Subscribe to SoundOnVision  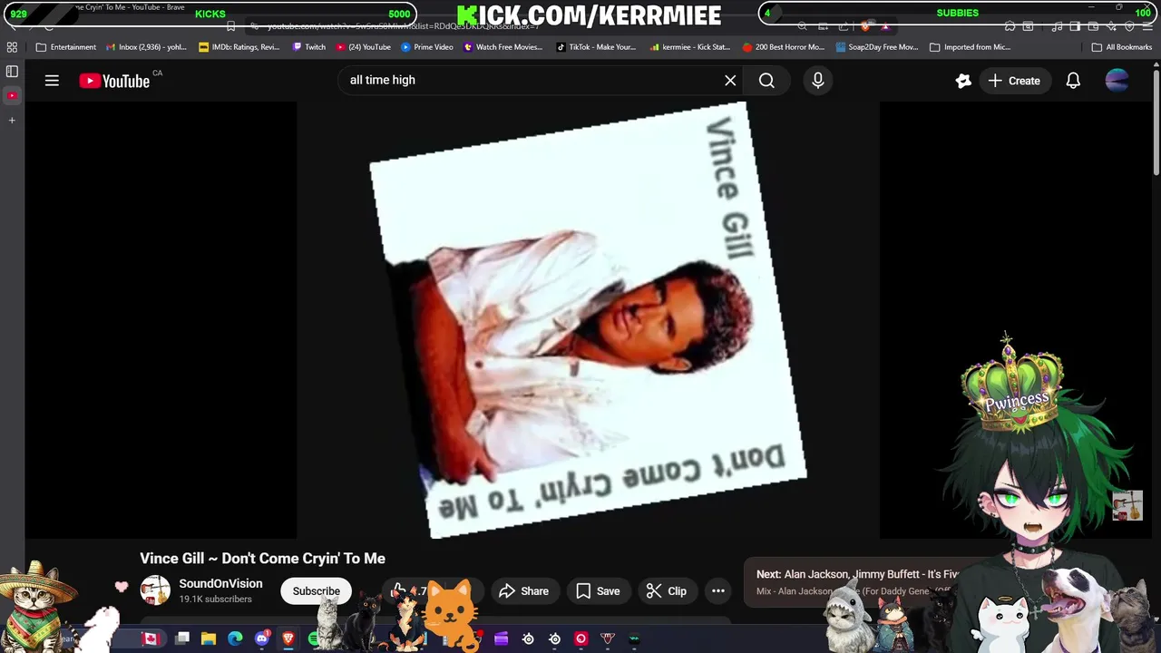(x=316, y=591)
